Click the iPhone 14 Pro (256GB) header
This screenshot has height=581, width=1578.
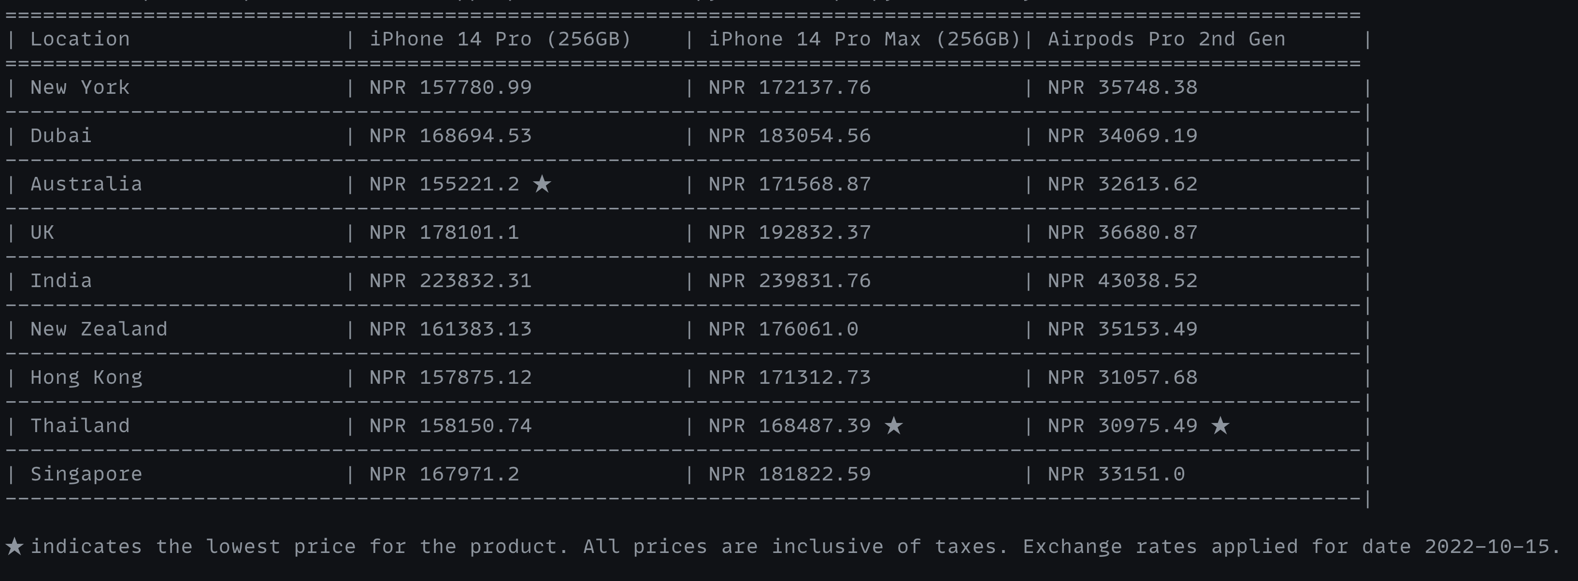tap(500, 39)
